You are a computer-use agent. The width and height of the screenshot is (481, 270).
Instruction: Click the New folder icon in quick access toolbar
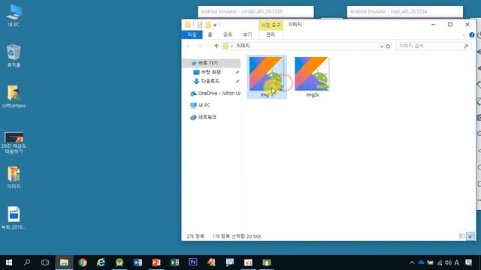[x=208, y=25]
